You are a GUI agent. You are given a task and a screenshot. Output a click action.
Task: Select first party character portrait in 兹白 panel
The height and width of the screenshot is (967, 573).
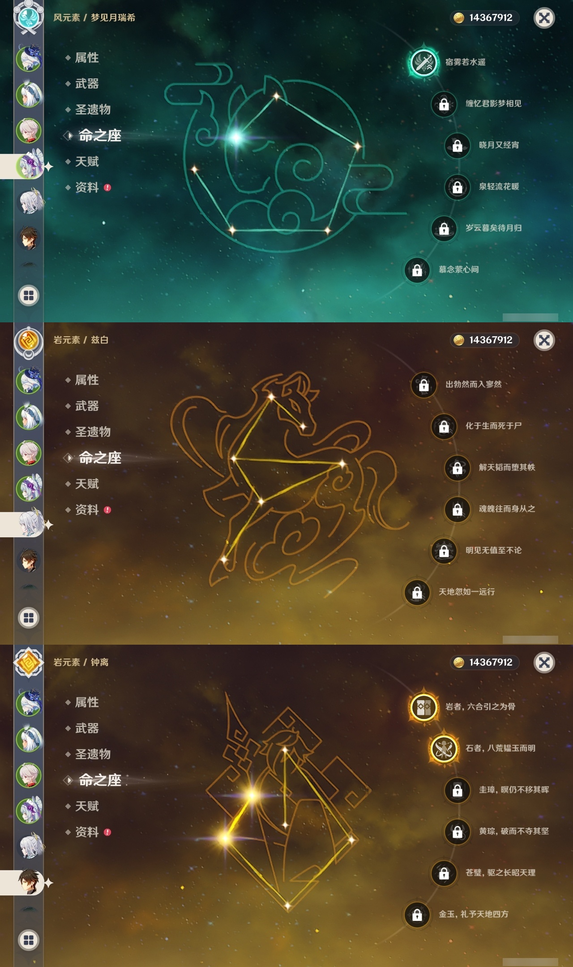(x=29, y=381)
